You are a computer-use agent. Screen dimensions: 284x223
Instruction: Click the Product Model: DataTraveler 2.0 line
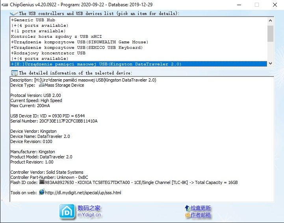click(x=41, y=157)
